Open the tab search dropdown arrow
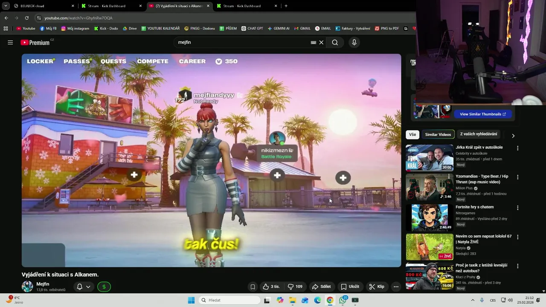This screenshot has height=307, width=546. [x=6, y=6]
